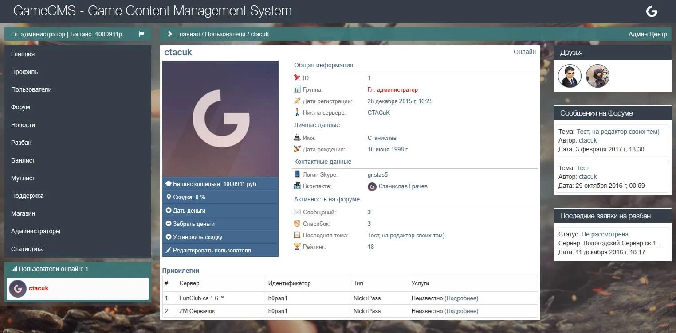The image size is (676, 333).
Task: Open the Не рассмотрена unban request status
Action: pos(605,234)
